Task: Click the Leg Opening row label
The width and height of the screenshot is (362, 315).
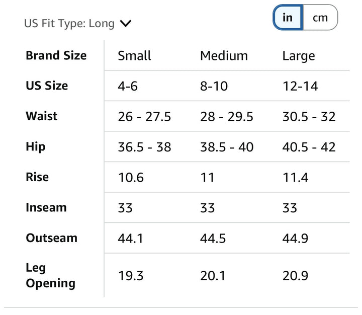Action: tap(51, 275)
